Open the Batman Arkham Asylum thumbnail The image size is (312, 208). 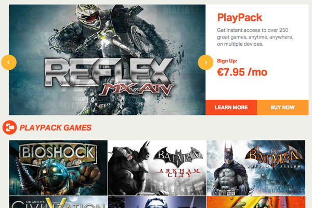pyautogui.click(x=256, y=168)
